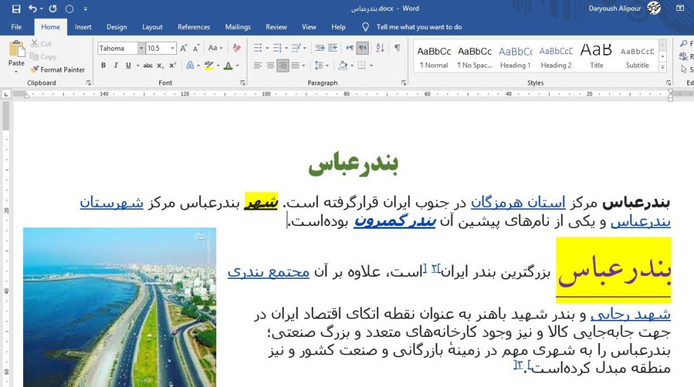694x387 pixels.
Task: Toggle Bold formatting
Action: 104,66
